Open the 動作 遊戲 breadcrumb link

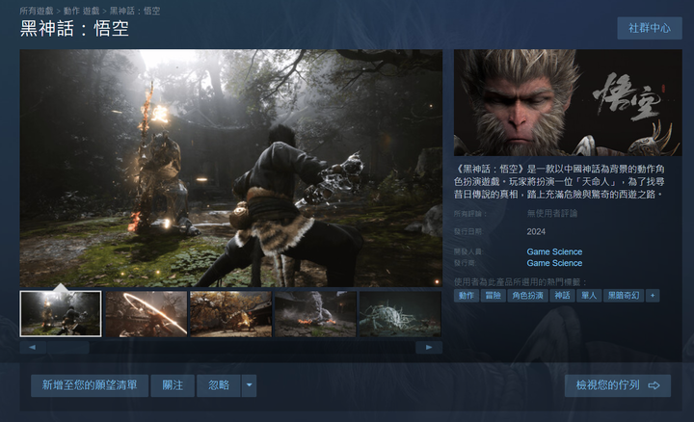coord(81,11)
